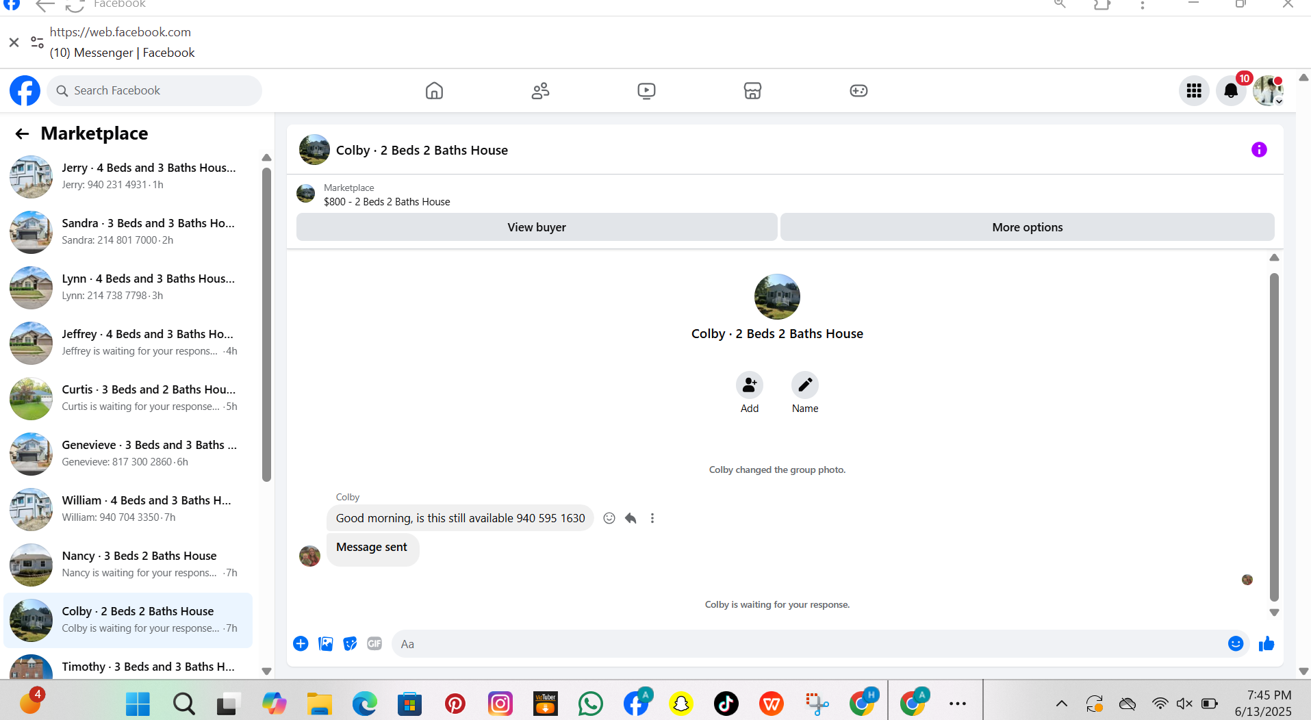Open more options dots on Colby's message

pos(652,518)
